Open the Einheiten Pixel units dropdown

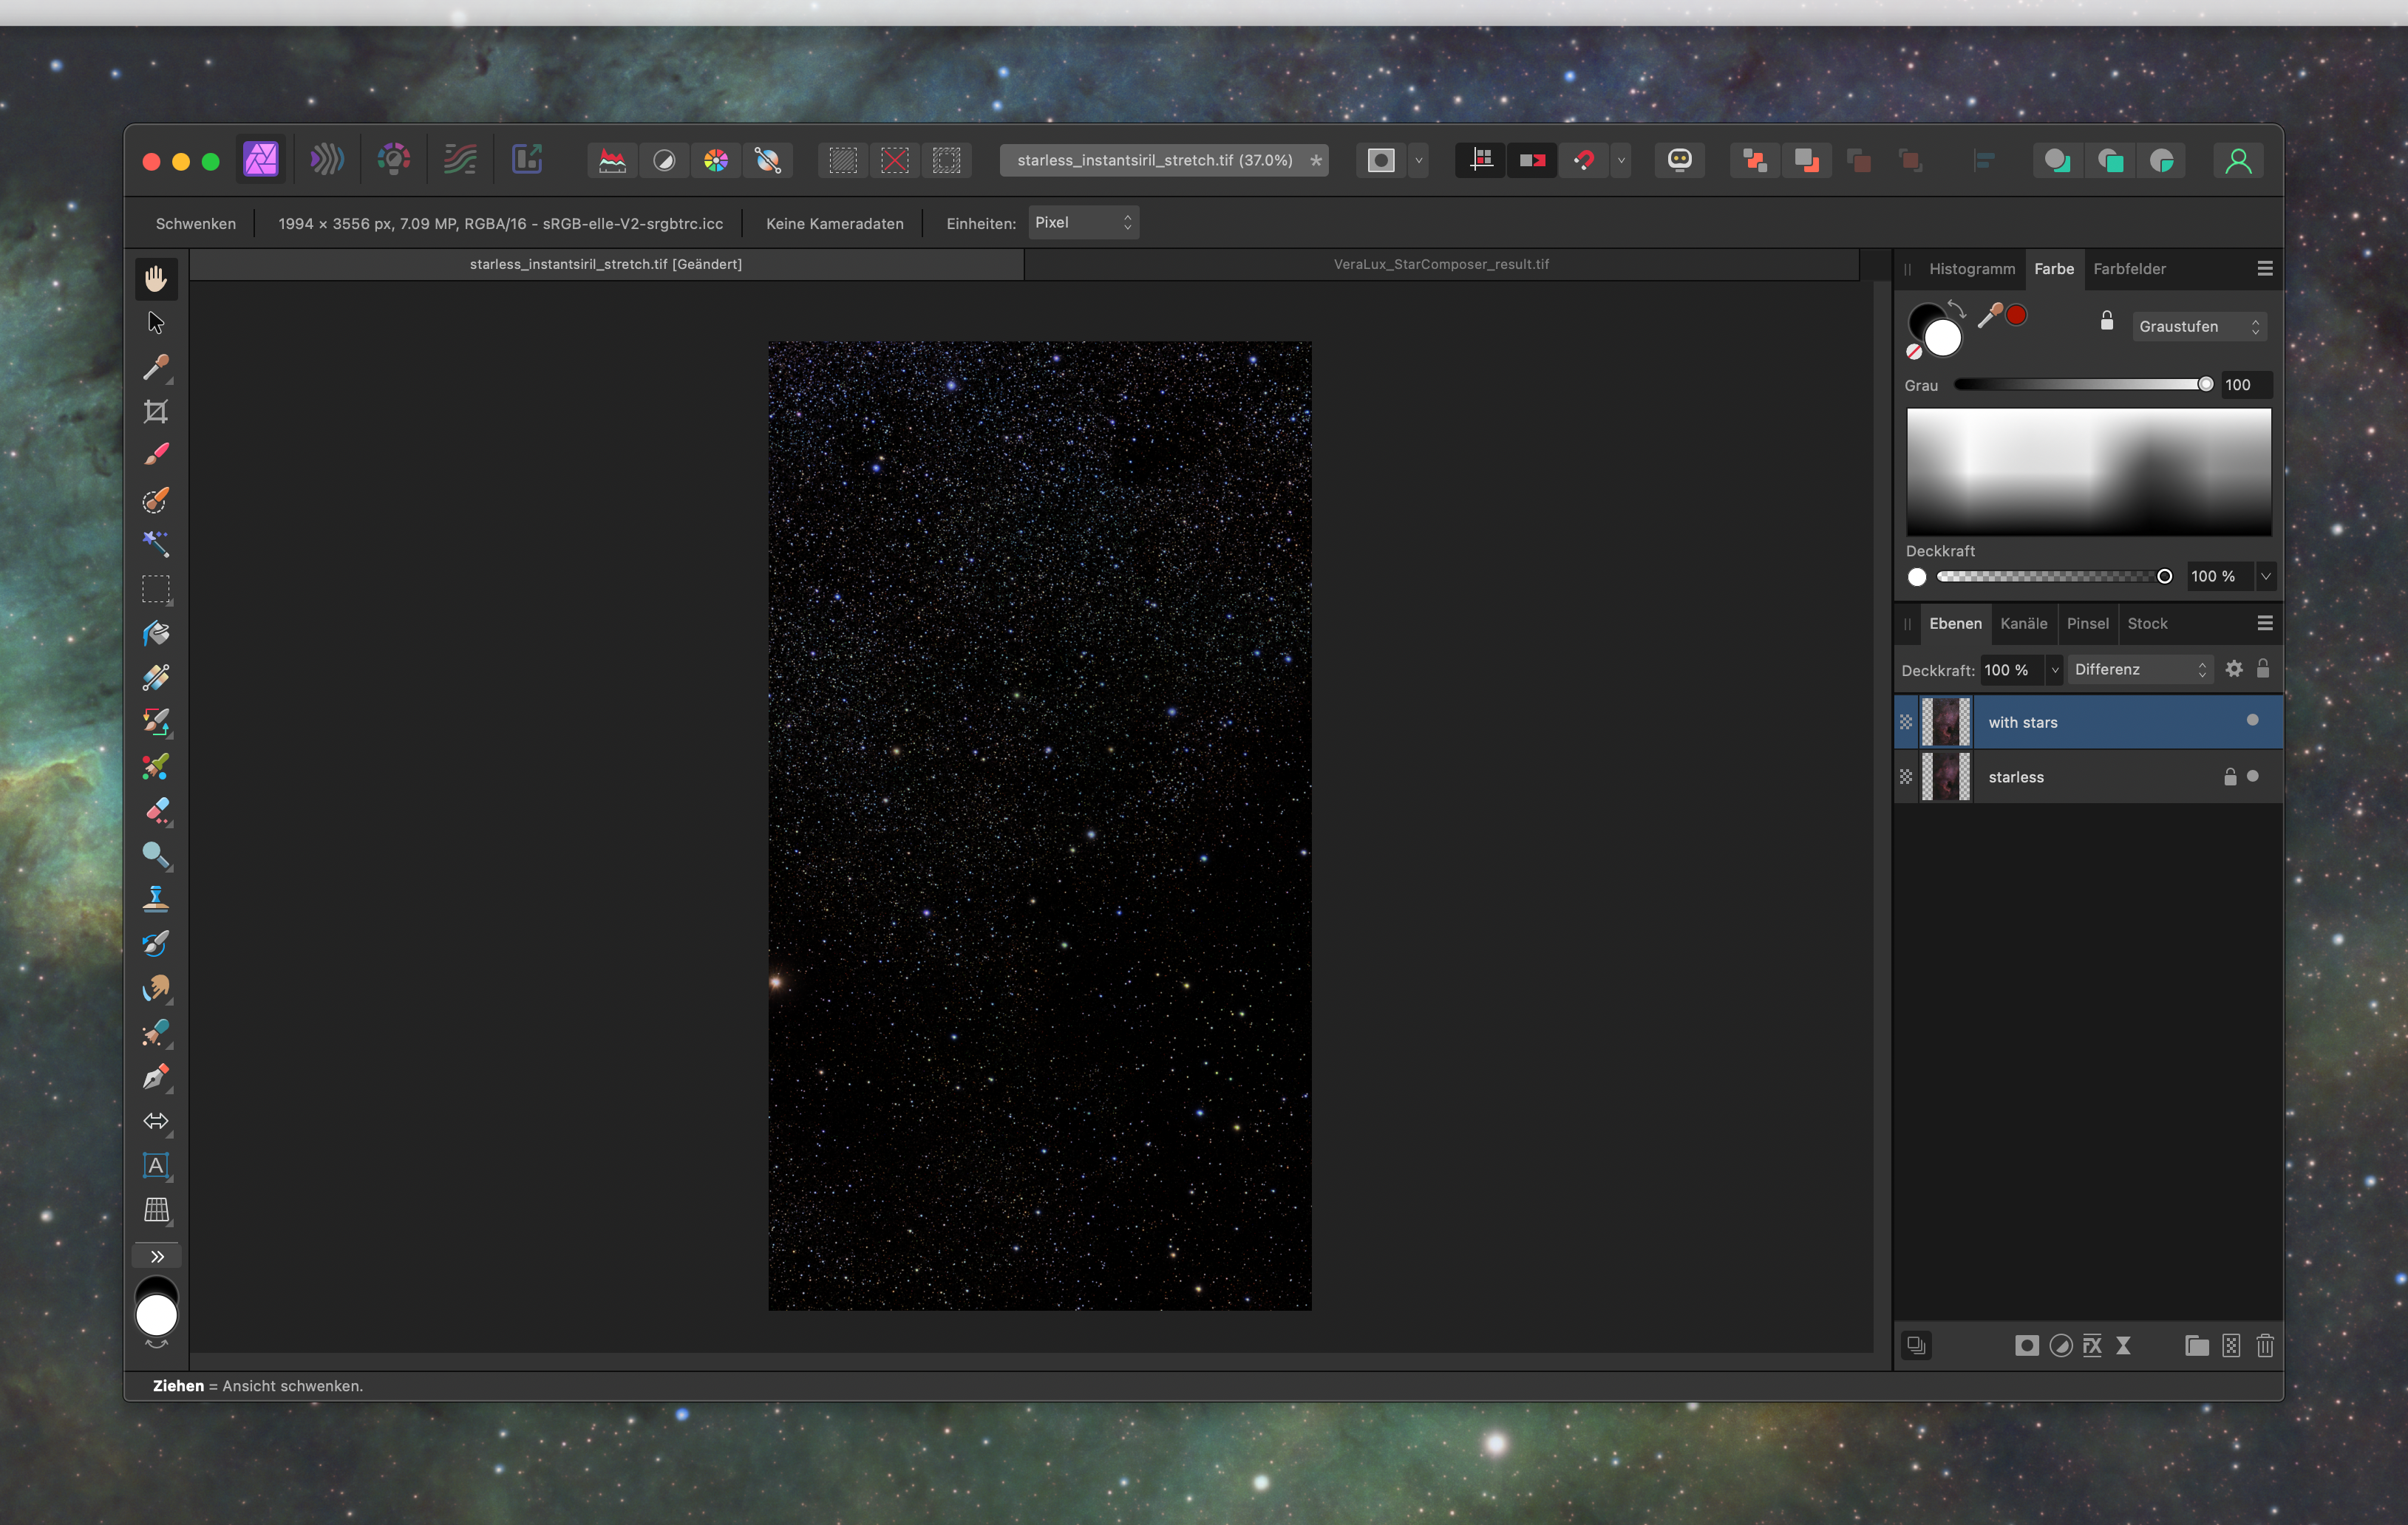pyautogui.click(x=1083, y=223)
